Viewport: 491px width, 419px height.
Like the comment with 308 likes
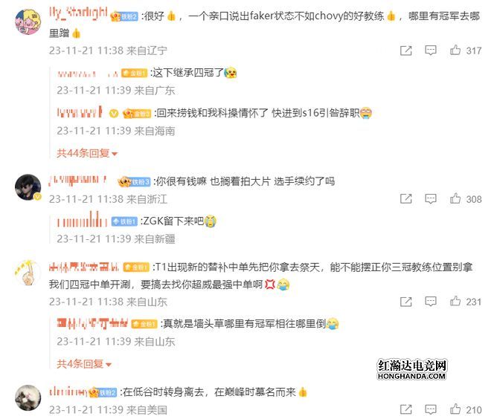[455, 198]
